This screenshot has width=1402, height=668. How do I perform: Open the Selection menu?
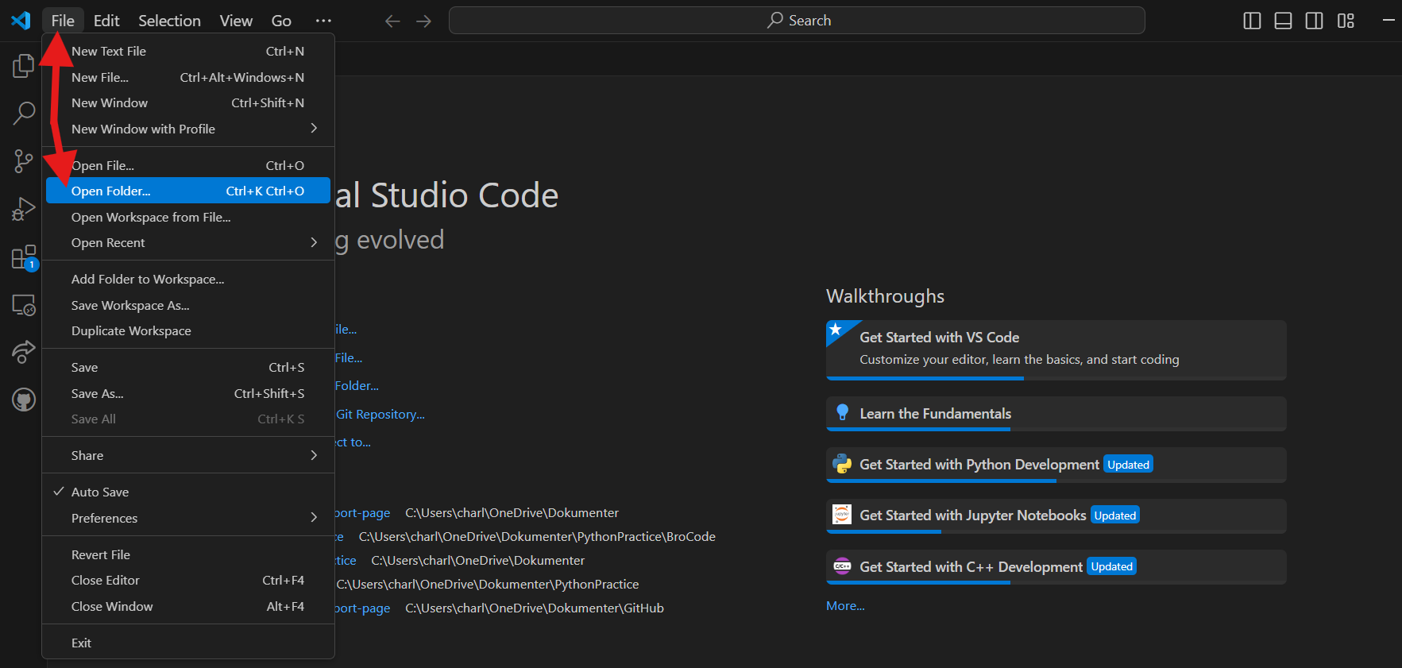pyautogui.click(x=169, y=21)
